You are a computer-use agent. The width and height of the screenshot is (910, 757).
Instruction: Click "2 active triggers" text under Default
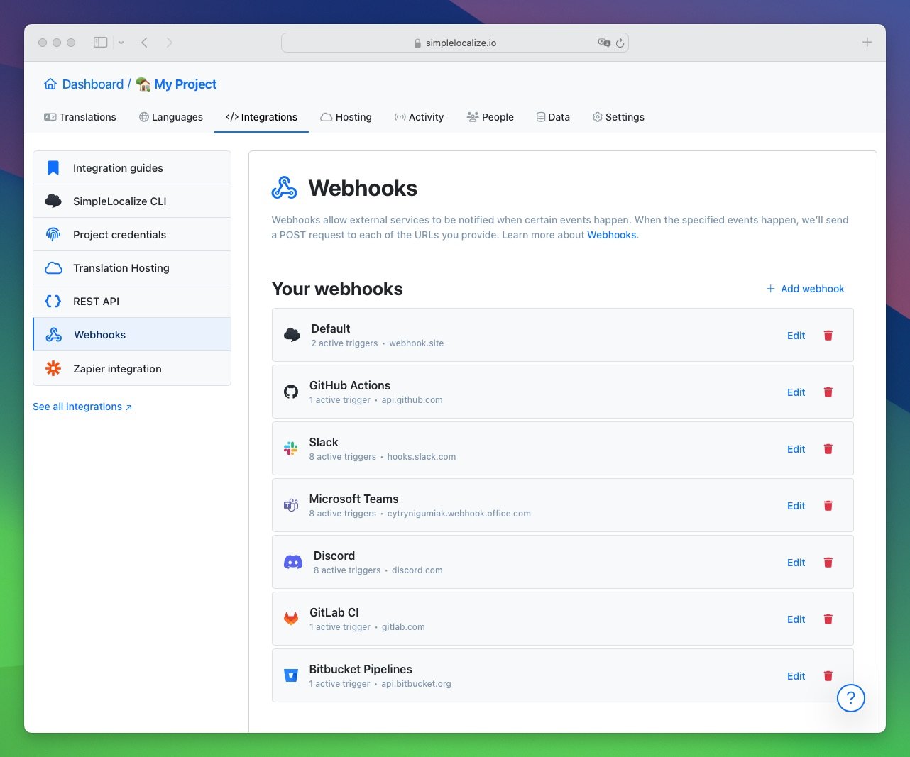pos(344,343)
